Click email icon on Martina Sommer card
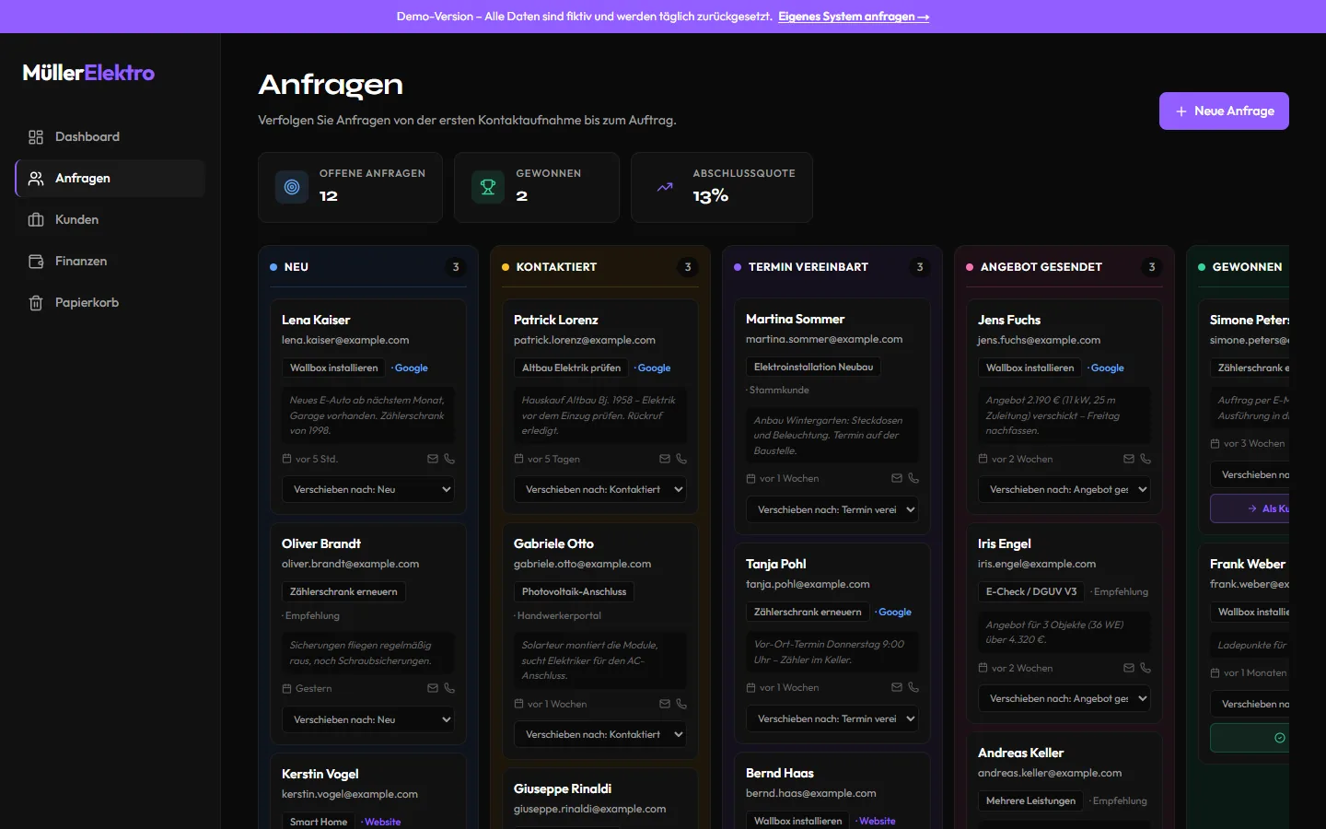The image size is (1326, 829). coord(897,478)
